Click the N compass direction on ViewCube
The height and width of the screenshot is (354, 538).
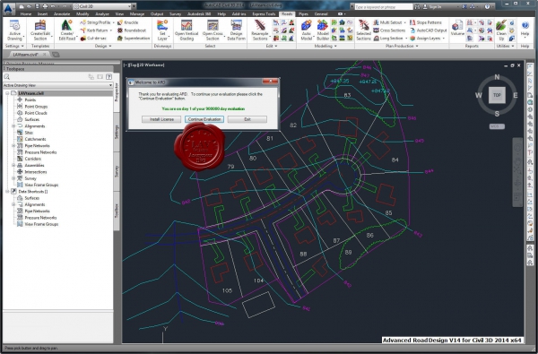click(x=497, y=77)
